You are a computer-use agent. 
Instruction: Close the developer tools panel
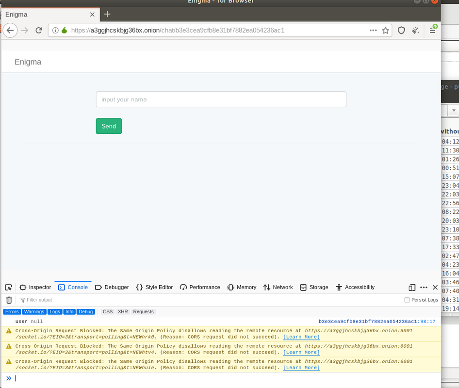click(435, 288)
